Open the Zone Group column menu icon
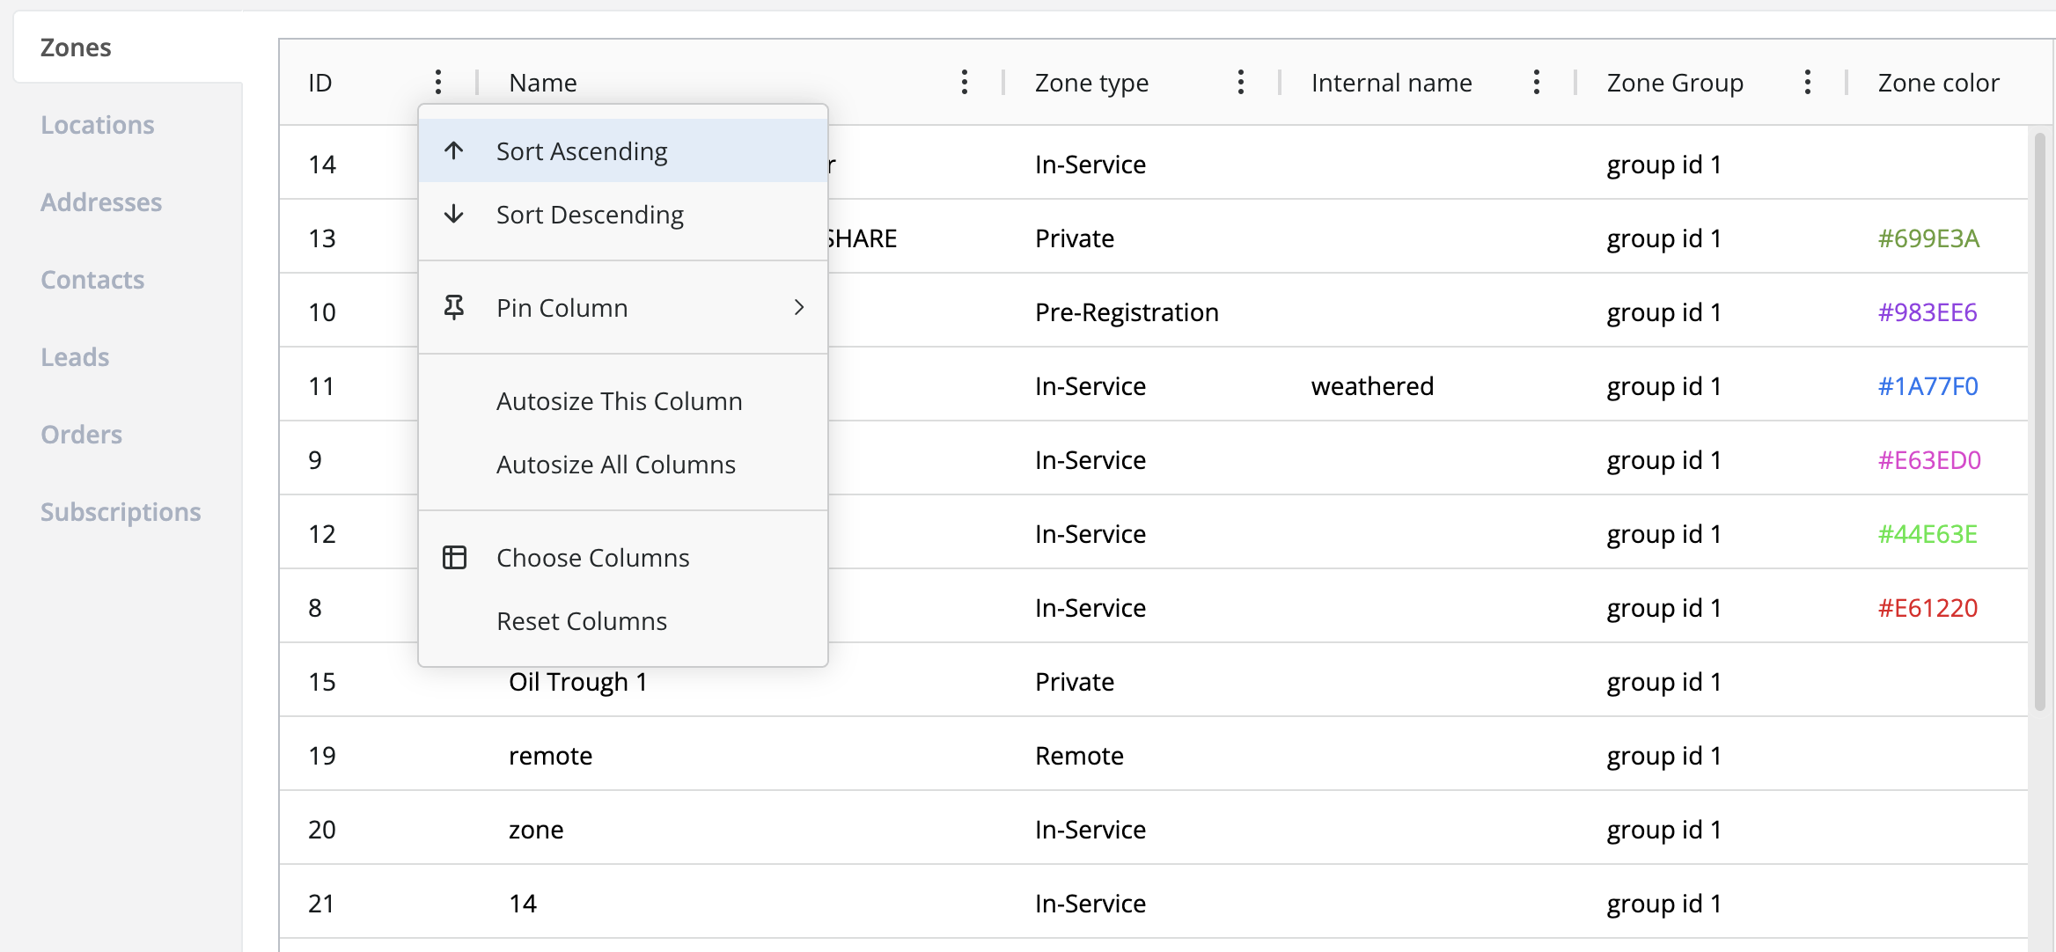The width and height of the screenshot is (2056, 952). tap(1807, 83)
